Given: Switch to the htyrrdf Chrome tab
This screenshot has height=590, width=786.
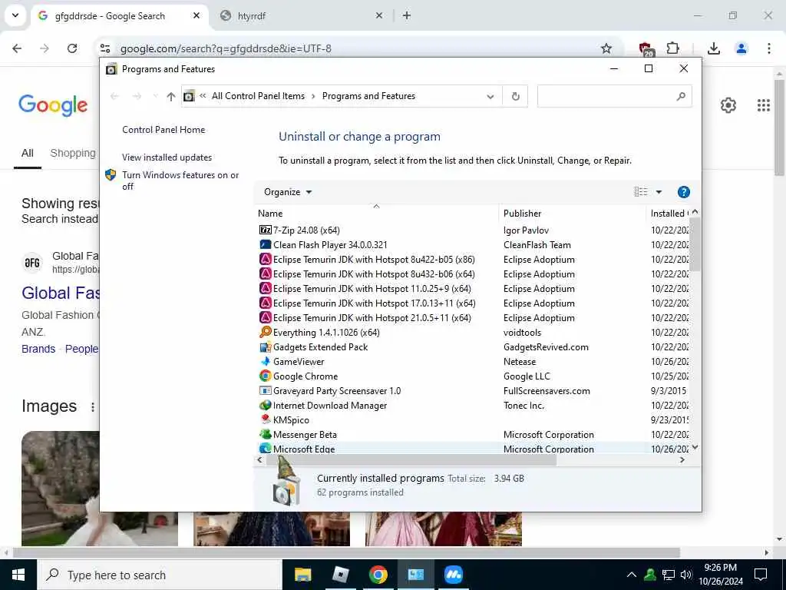Looking at the screenshot, I should click(x=302, y=15).
